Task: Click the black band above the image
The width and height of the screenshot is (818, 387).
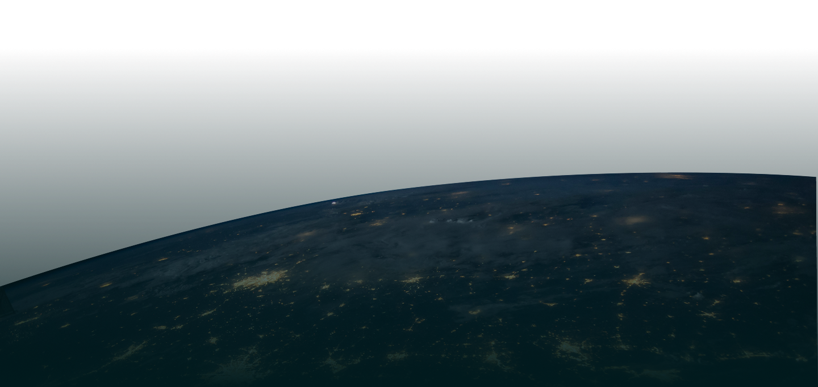Action: click(x=409, y=23)
